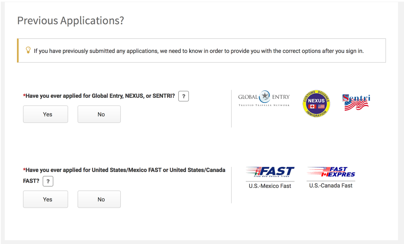This screenshot has width=404, height=244.
Task: Open help for the FAST question
Action: [48, 181]
